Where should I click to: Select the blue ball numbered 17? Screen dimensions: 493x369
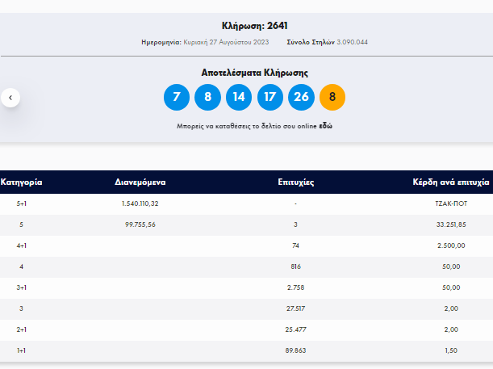pos(270,97)
